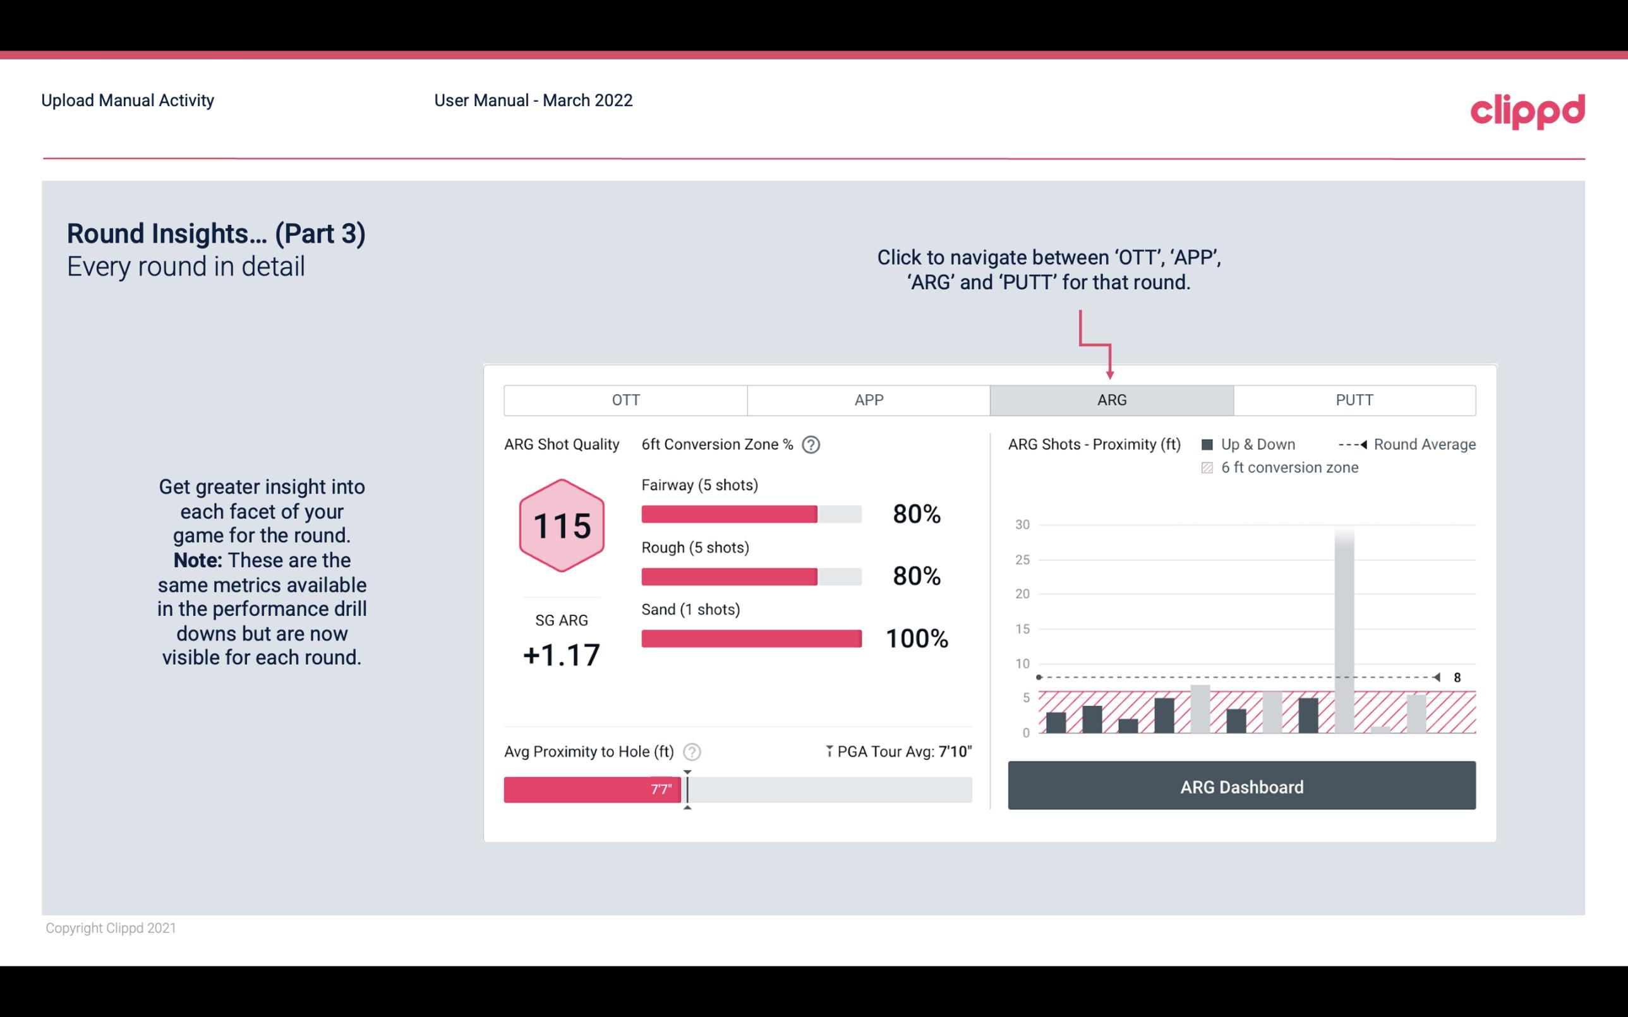Click the ARG Dashboard button

tap(1241, 785)
